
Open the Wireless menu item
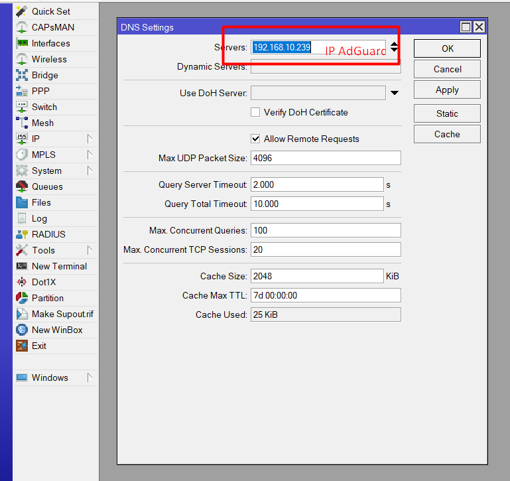pos(56,59)
